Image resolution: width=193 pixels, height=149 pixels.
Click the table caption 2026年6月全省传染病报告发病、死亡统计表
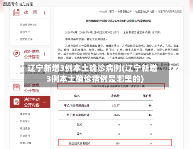pos(118,86)
